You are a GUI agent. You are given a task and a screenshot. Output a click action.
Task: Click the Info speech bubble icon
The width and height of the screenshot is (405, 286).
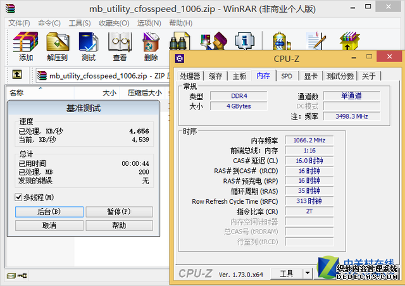coord(244,41)
